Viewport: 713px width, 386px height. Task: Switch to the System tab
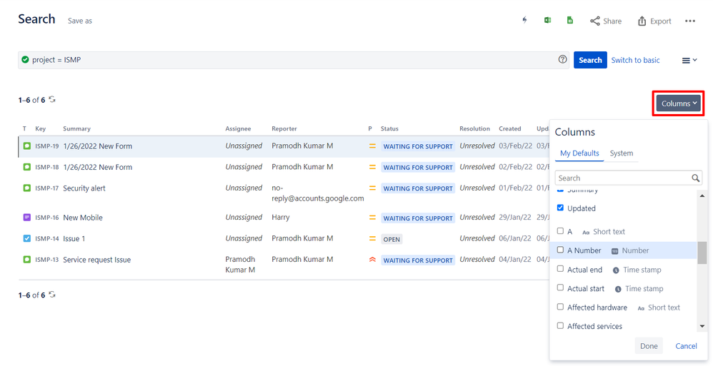click(621, 153)
